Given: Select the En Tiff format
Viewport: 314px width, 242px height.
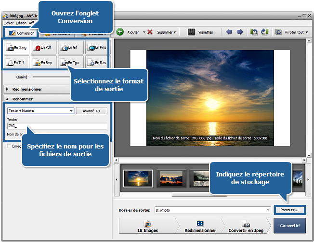Looking at the screenshot, I should (x=16, y=63).
